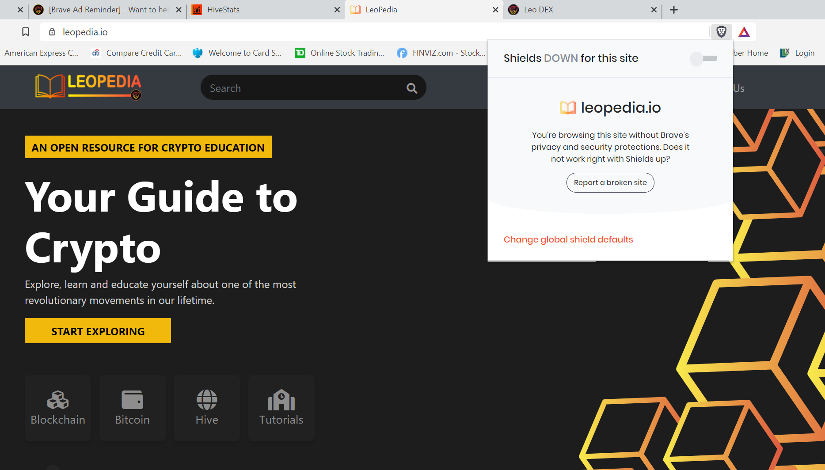Image resolution: width=825 pixels, height=470 pixels.
Task: Close the HiveStats tab
Action: pos(337,10)
